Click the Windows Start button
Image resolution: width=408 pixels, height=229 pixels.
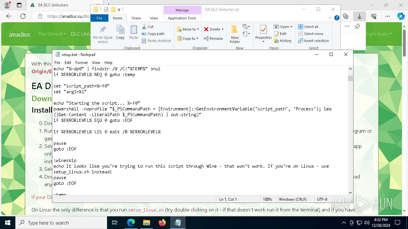(x=8, y=223)
